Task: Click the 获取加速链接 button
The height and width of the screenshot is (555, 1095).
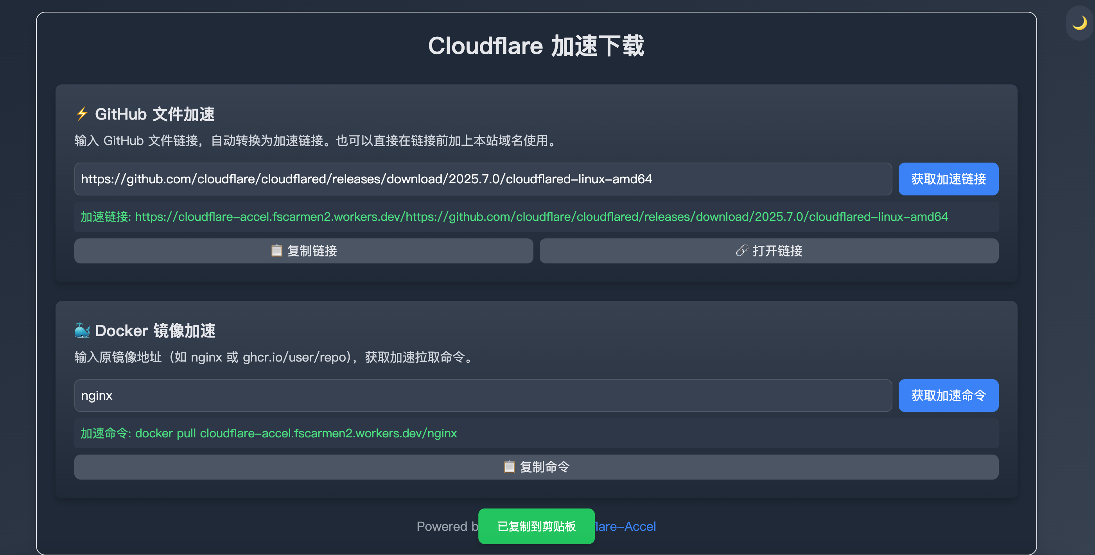Action: click(948, 179)
